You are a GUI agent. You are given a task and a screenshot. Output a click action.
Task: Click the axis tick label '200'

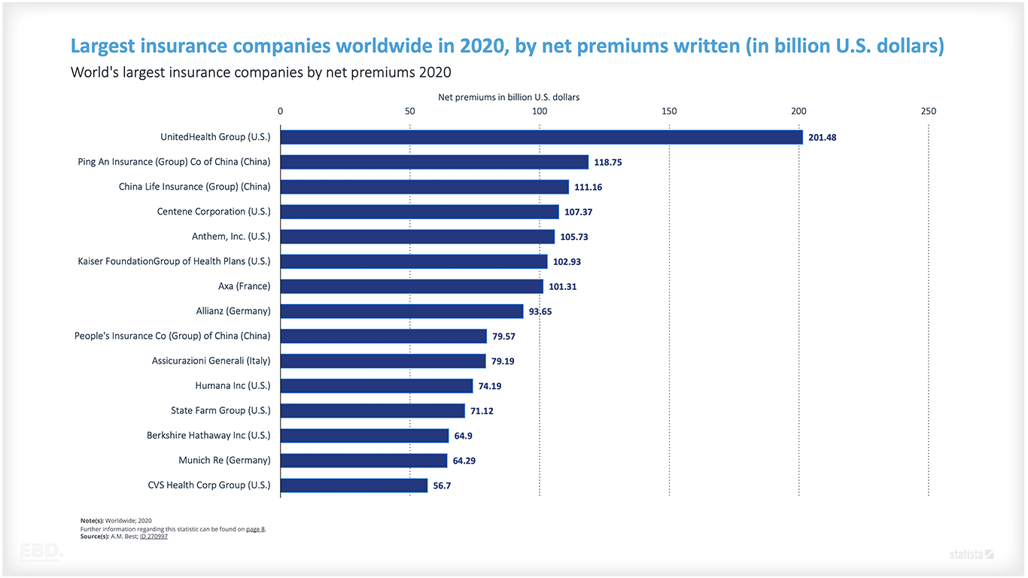tap(798, 111)
